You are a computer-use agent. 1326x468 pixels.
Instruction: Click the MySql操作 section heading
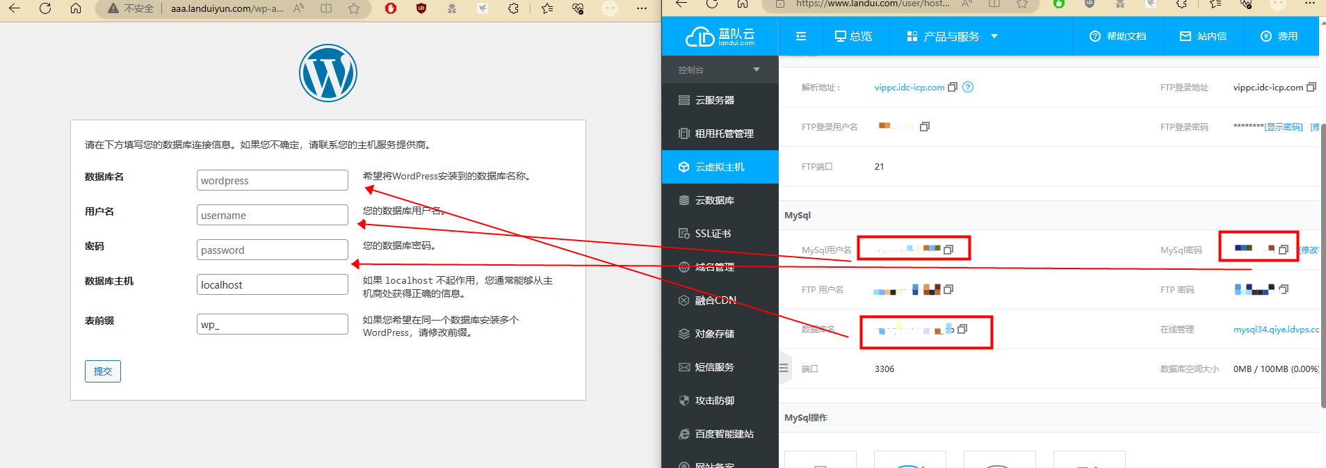click(806, 418)
